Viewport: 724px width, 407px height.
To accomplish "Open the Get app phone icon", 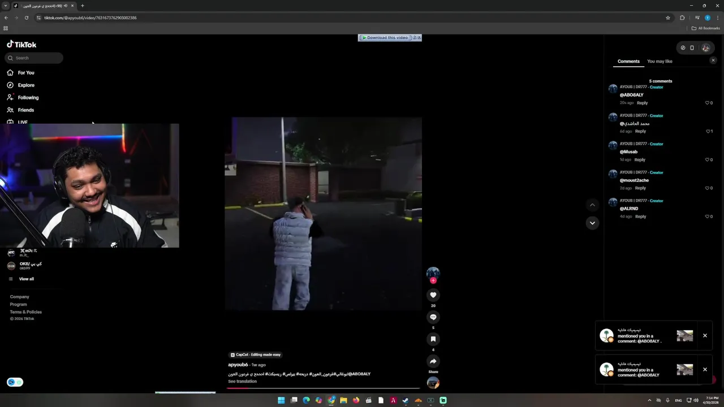I will click(x=692, y=48).
